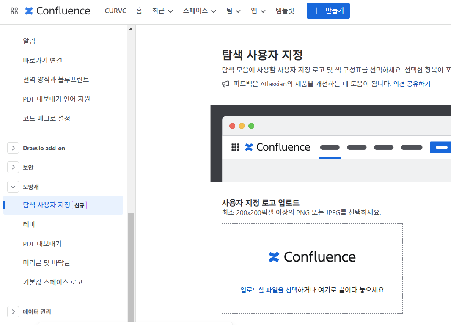Screen dimensions: 451x325
Task: Click the megaphone feedback icon
Action: pyautogui.click(x=225, y=84)
